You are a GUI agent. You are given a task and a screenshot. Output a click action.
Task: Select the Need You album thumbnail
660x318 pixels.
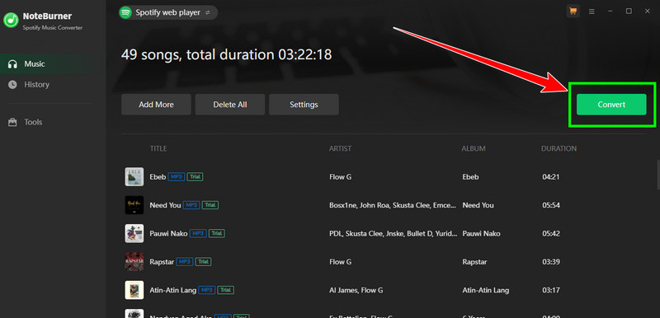point(134,205)
